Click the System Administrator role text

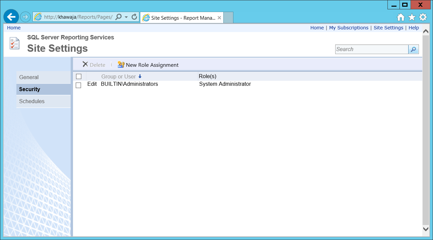225,84
